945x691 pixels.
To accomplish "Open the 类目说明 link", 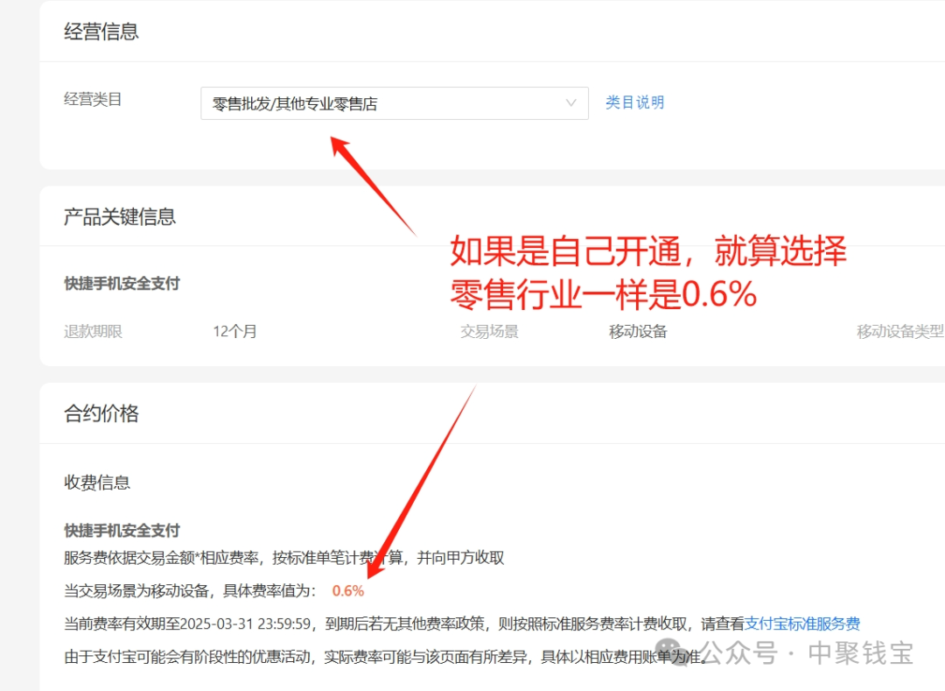I will click(x=635, y=102).
